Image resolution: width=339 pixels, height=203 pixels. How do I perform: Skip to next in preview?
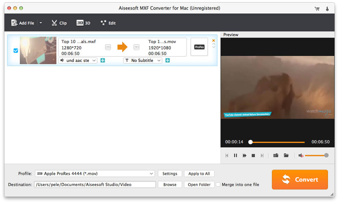point(262,156)
